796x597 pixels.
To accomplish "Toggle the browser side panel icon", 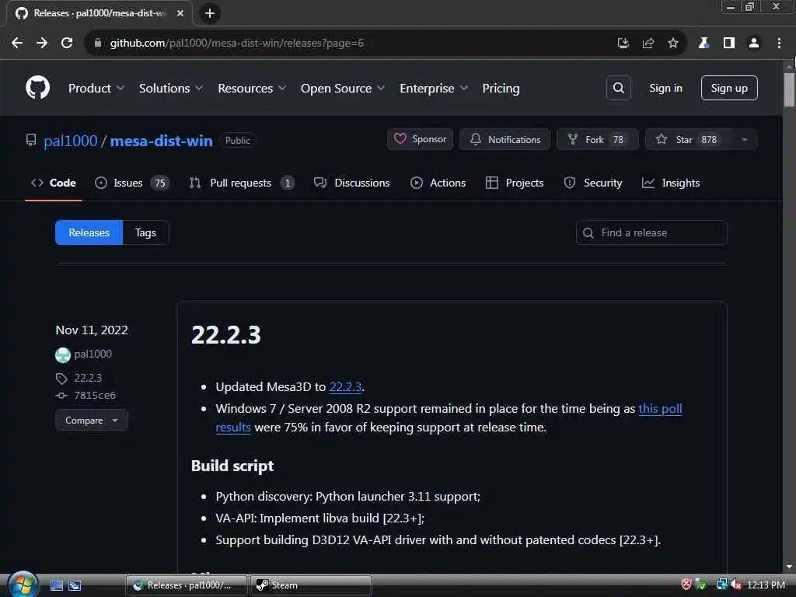I will coord(729,44).
